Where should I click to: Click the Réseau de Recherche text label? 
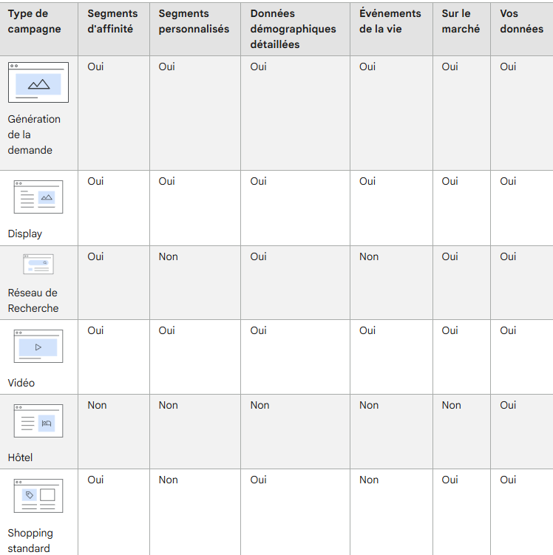point(33,301)
